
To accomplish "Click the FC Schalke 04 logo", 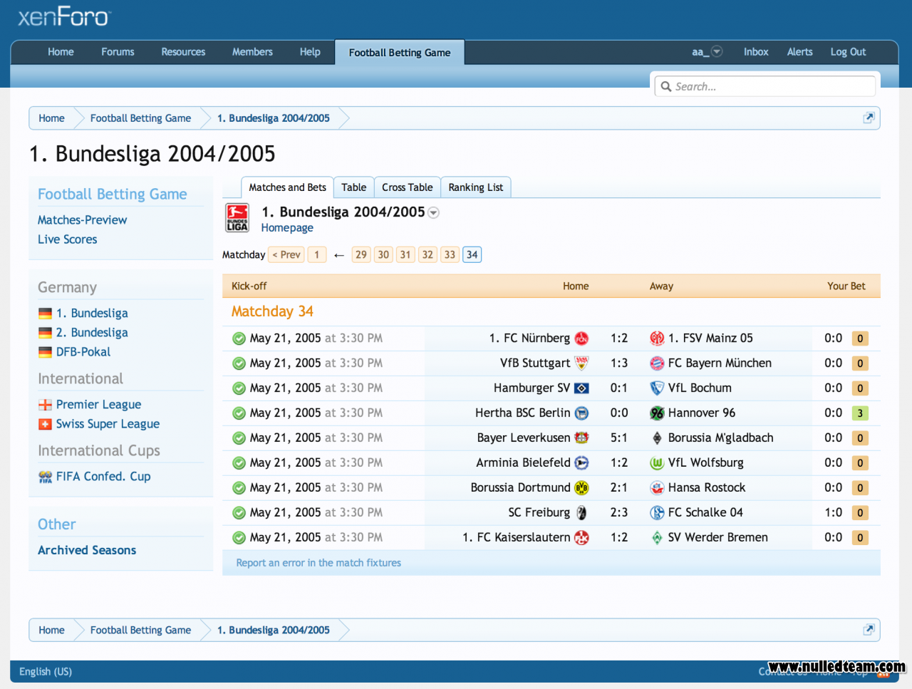I will (657, 513).
